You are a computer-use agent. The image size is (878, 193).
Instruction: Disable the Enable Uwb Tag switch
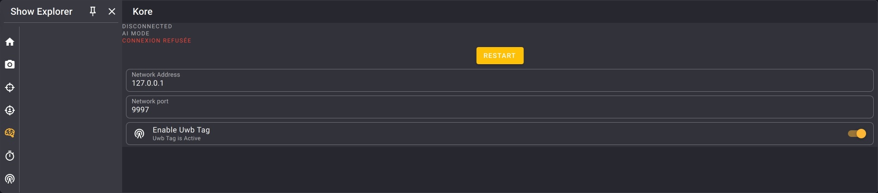tap(857, 134)
